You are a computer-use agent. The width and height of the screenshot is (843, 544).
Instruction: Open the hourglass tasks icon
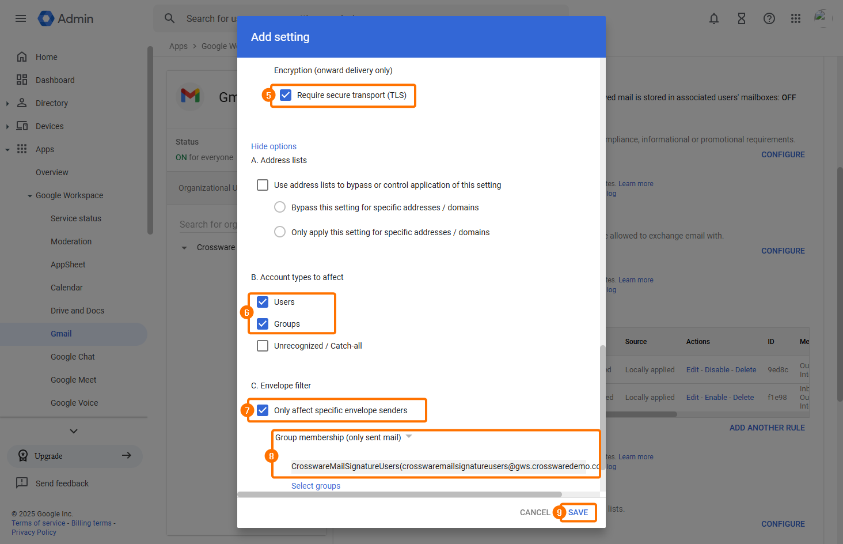(742, 18)
